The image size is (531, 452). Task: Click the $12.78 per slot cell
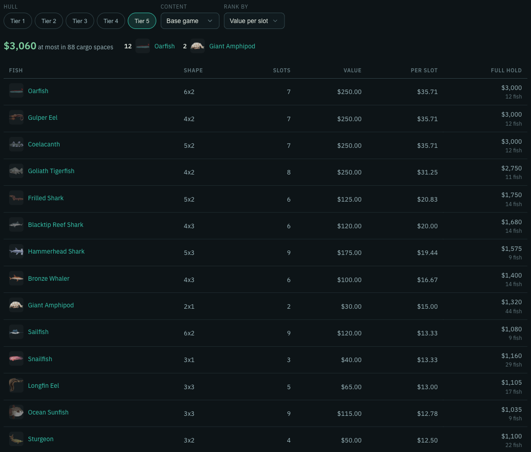pyautogui.click(x=427, y=414)
